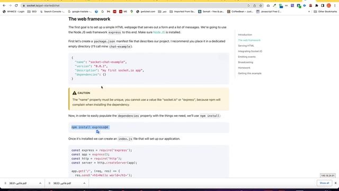Viewport: 339px width, 191px height.
Task: Click the index.js inline code label
Action: point(125,139)
